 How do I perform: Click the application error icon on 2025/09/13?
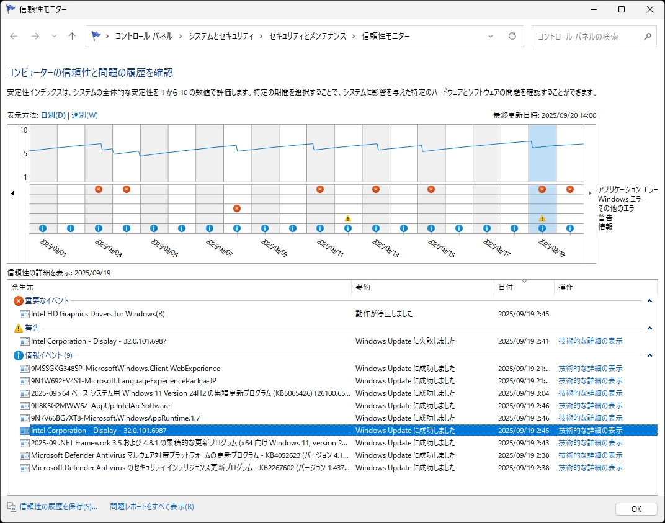[x=376, y=189]
